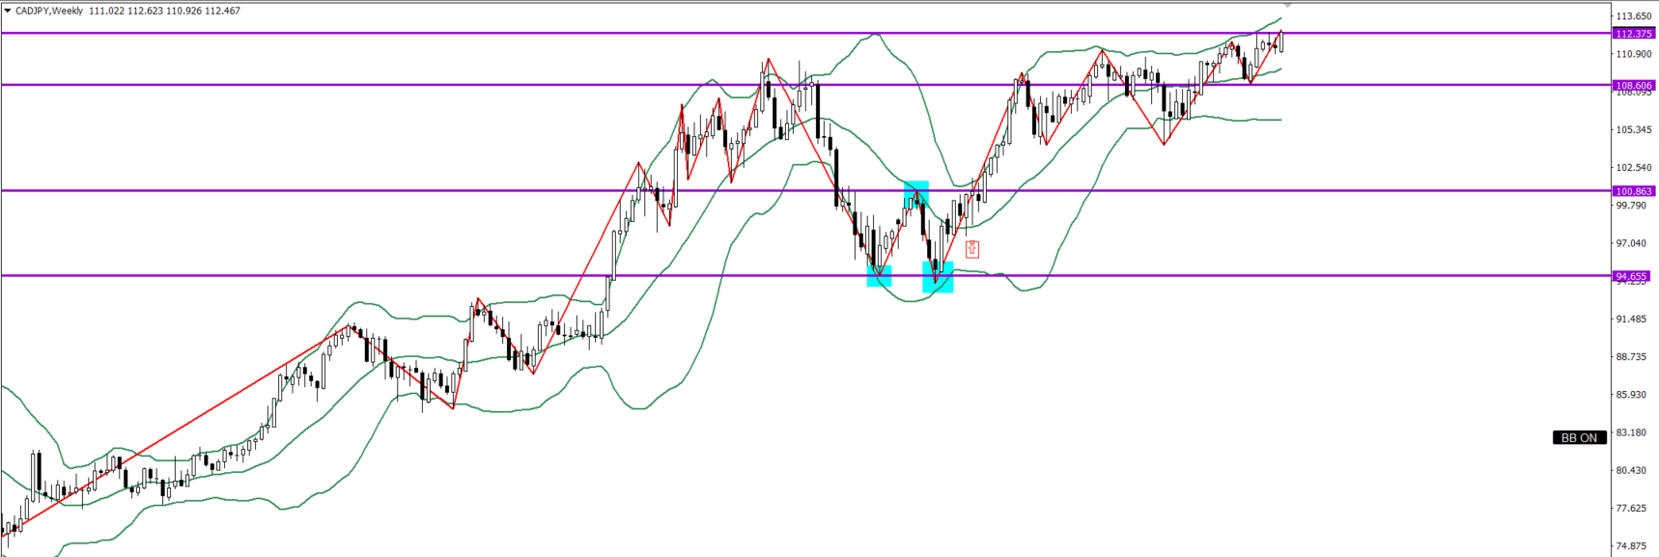This screenshot has width=1659, height=557.
Task: Click the larger right cyan box at the bottom
Action: tap(938, 277)
